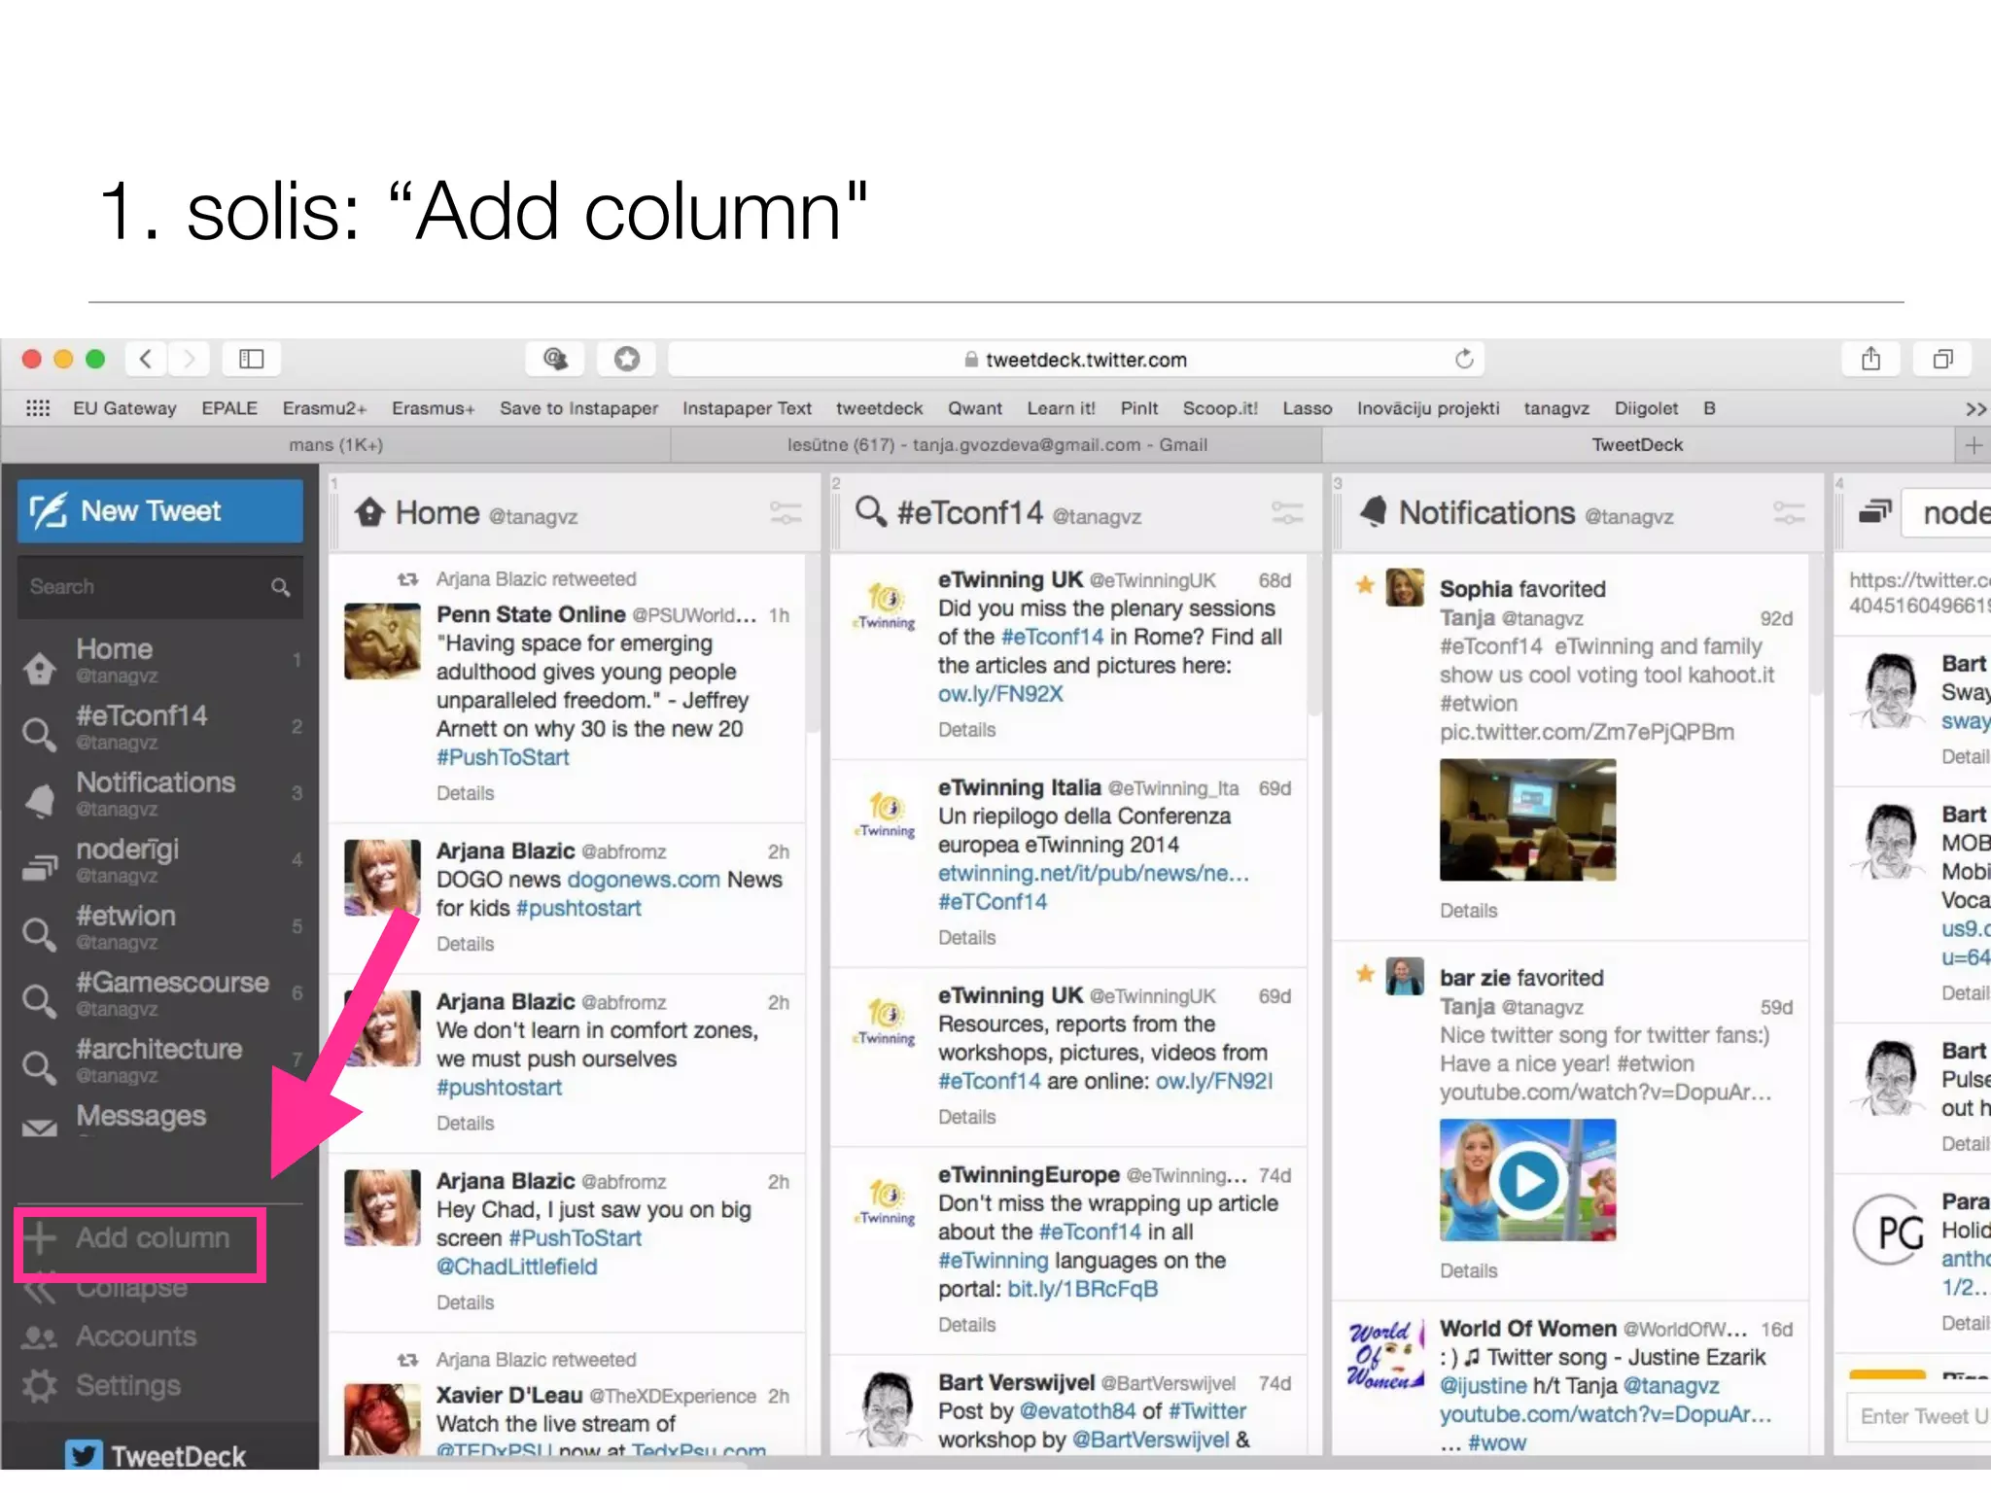The image size is (1991, 1493).
Task: Click the Add column plus icon
Action: pyautogui.click(x=41, y=1237)
